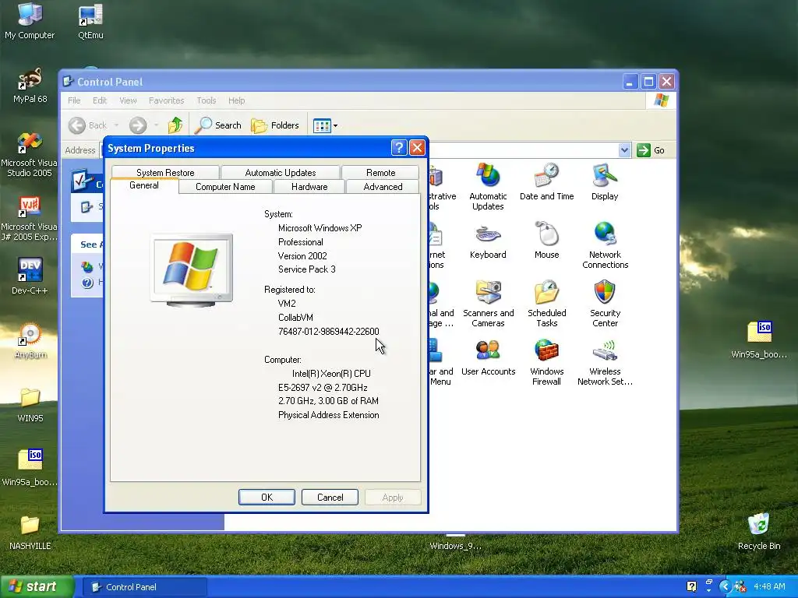Open the File menu in Control Panel
Screen dimensions: 798x598
click(74, 100)
